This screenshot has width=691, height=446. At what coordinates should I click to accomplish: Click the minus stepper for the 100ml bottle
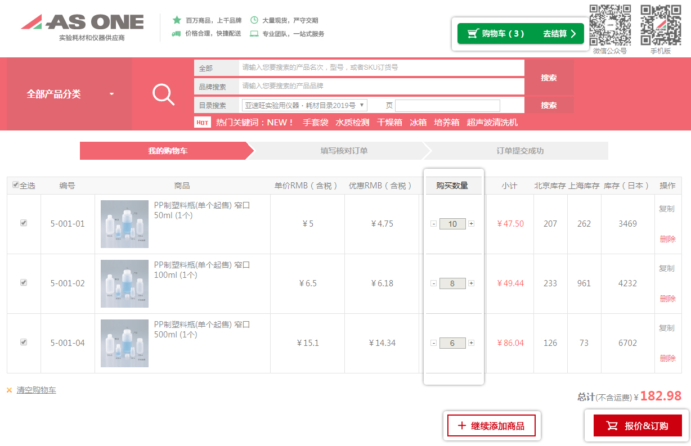click(x=433, y=283)
